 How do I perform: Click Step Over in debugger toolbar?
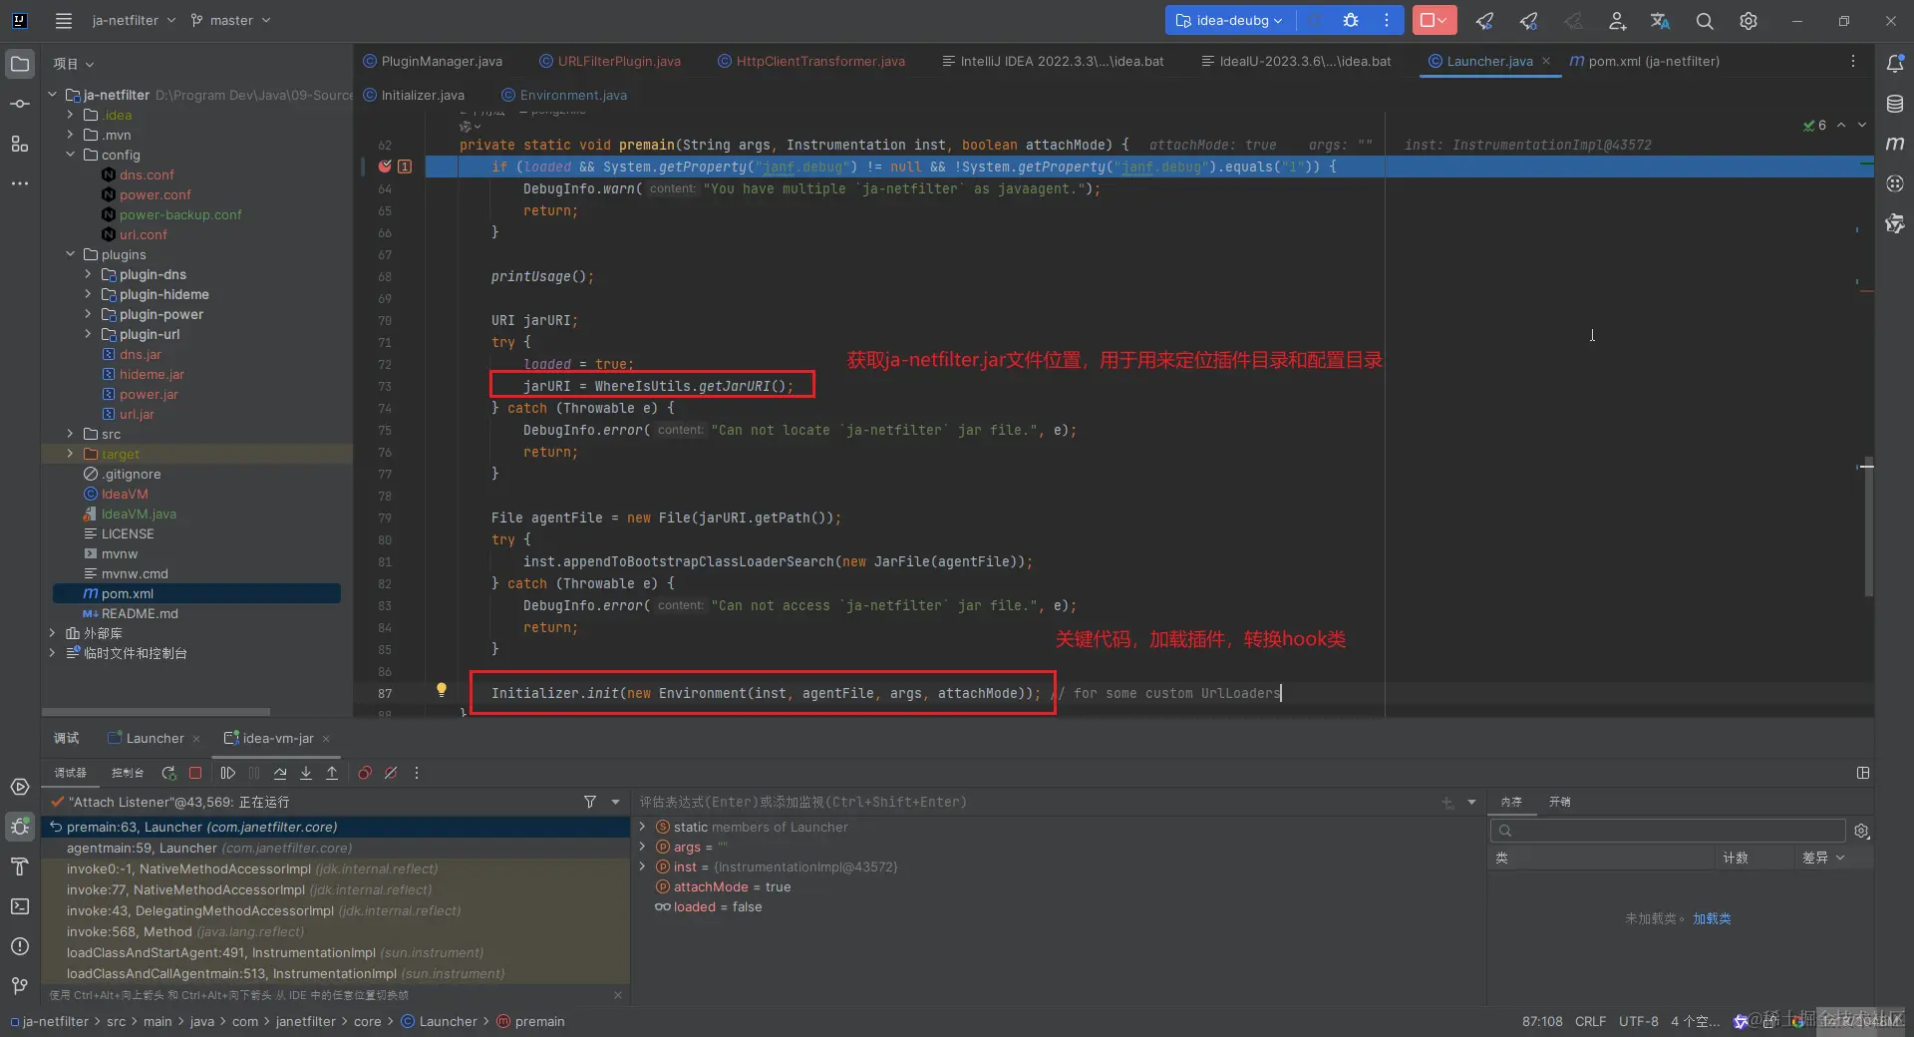coord(280,773)
